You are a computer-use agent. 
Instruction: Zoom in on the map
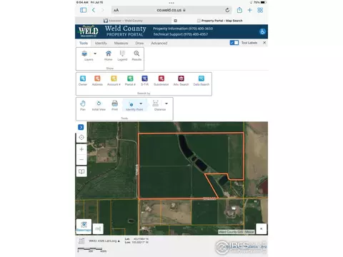click(x=81, y=149)
